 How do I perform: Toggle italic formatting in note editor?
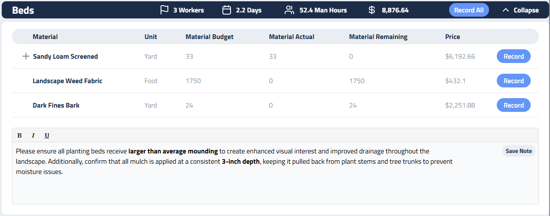pos(33,135)
